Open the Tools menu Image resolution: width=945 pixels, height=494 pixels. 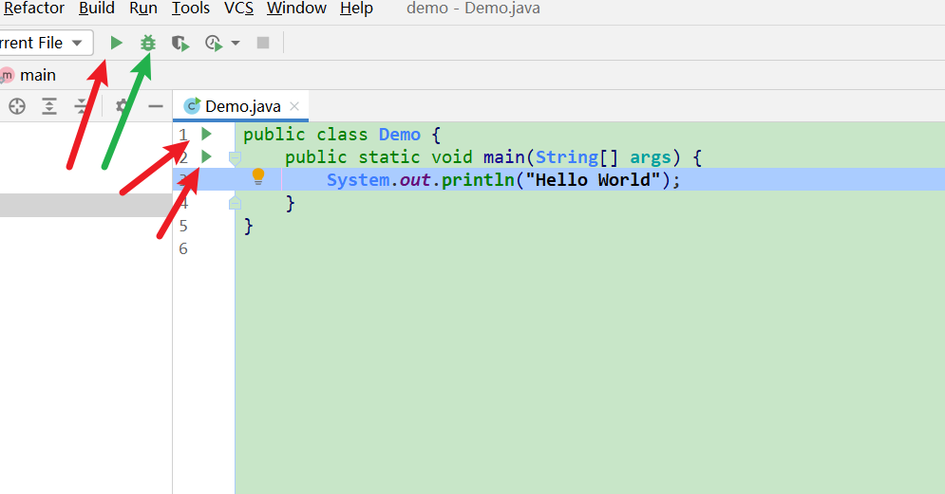[x=191, y=9]
